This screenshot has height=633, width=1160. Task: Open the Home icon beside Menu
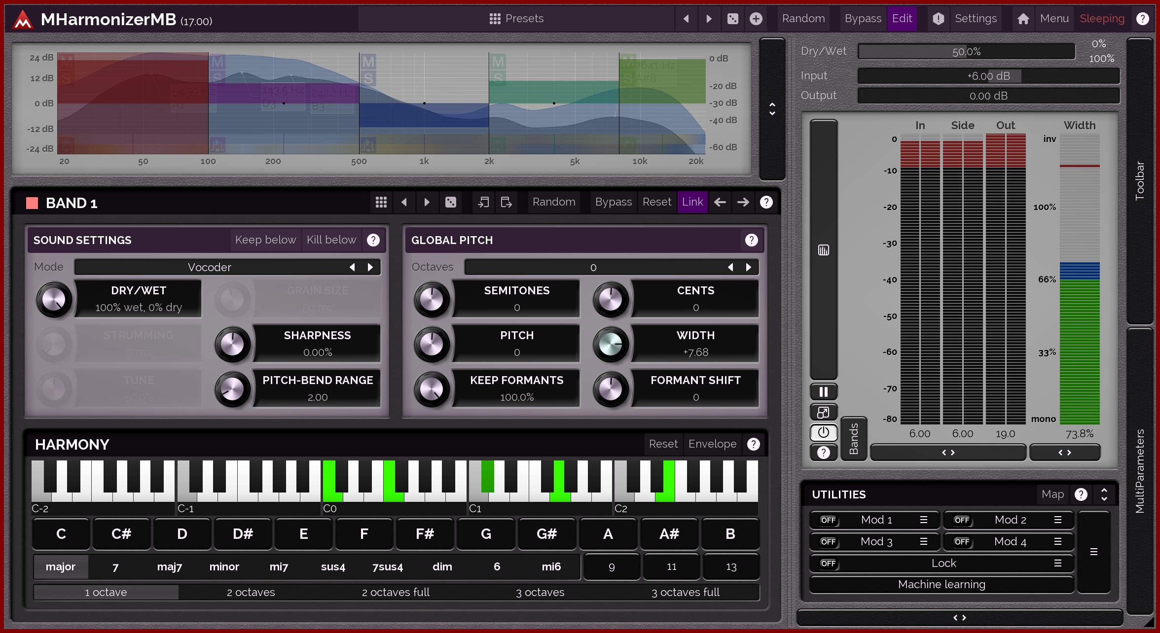pyautogui.click(x=1023, y=19)
